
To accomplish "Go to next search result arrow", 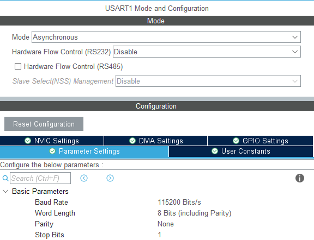I will [110, 178].
